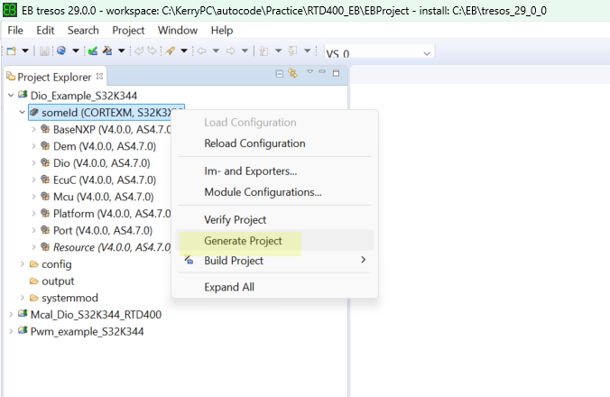The height and width of the screenshot is (397, 610).
Task: Choose Reload Configuration in context menu
Action: (274, 143)
